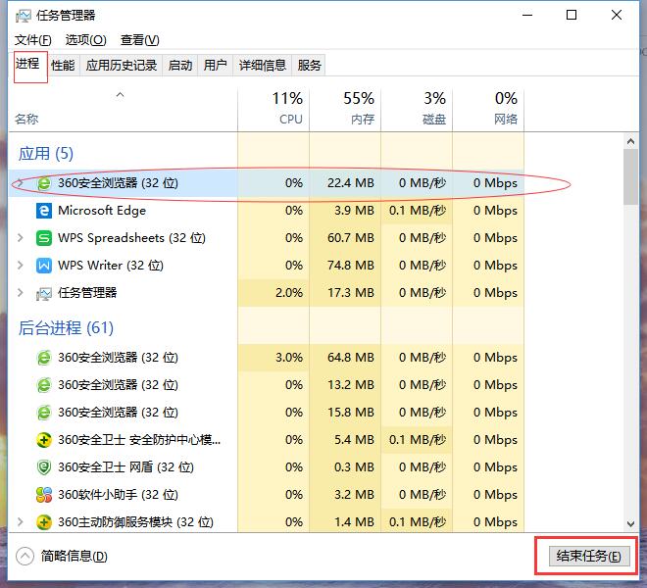This screenshot has height=588, width=647.
Task: Sort by the 内存 column header
Action: [345, 110]
